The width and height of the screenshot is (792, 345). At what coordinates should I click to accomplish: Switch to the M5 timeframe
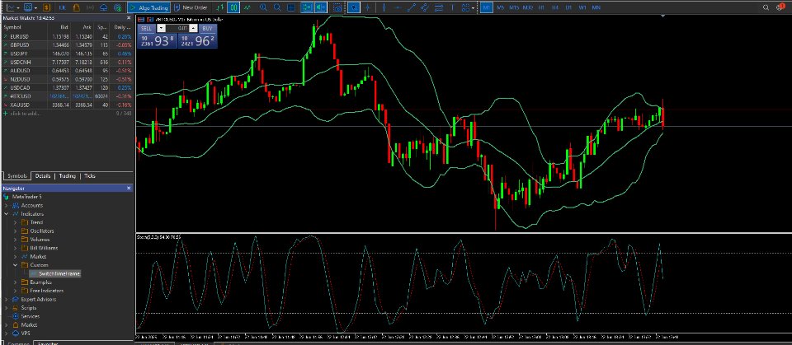(500, 7)
